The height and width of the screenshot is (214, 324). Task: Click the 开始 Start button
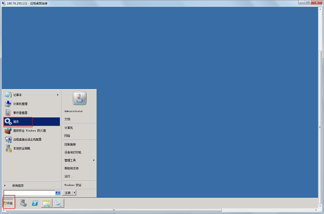click(x=8, y=203)
